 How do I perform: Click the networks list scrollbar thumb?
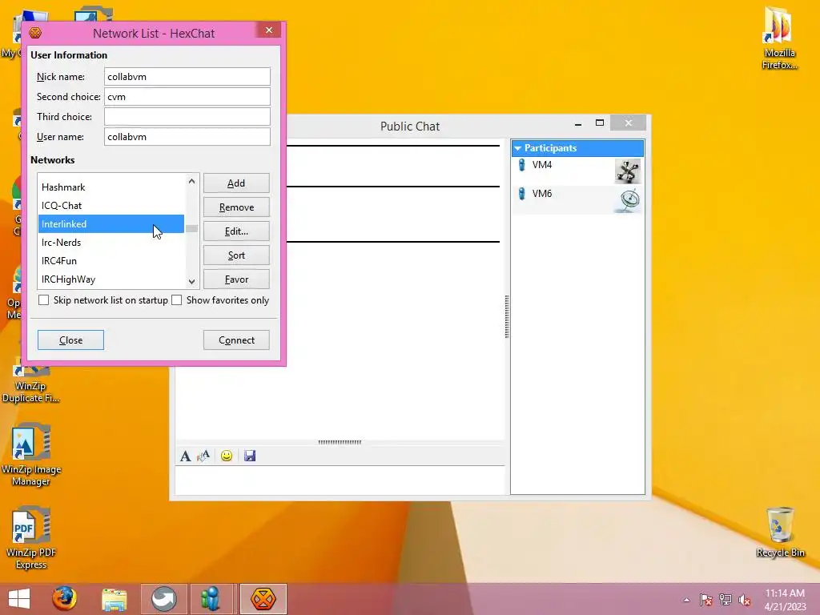[x=191, y=228]
